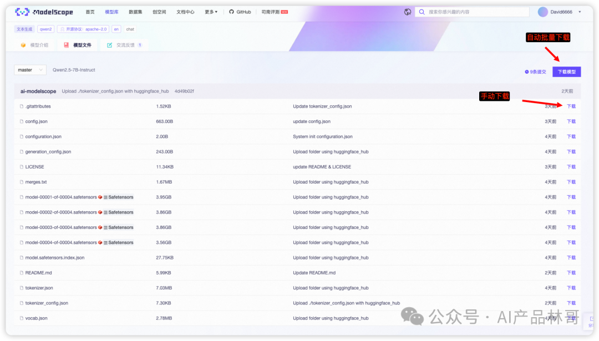Download model-00002-of-00004.safetensors
Viewport: 599px width, 341px height.
point(571,212)
